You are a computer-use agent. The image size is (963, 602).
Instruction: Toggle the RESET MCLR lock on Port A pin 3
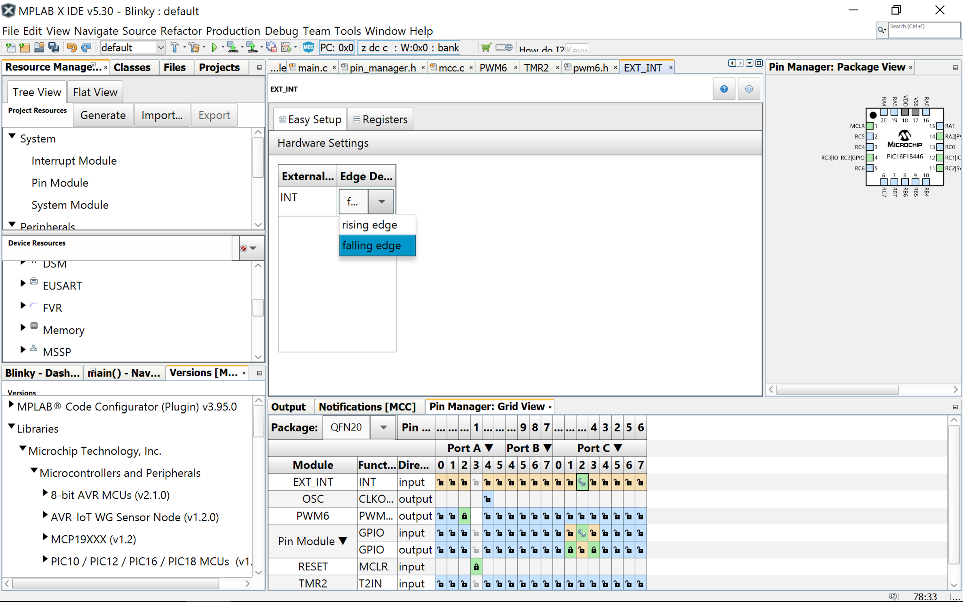(476, 567)
